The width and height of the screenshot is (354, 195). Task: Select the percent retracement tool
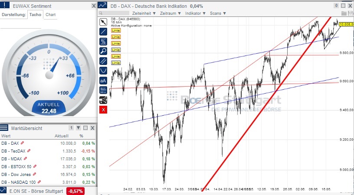click(103, 42)
